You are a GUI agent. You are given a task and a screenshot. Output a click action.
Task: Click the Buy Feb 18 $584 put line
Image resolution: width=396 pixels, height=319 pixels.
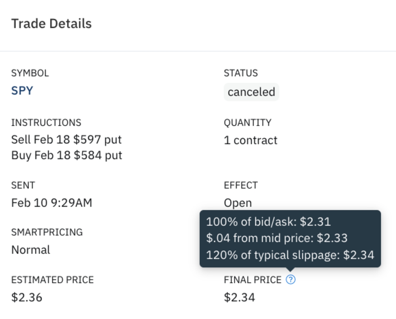(67, 156)
